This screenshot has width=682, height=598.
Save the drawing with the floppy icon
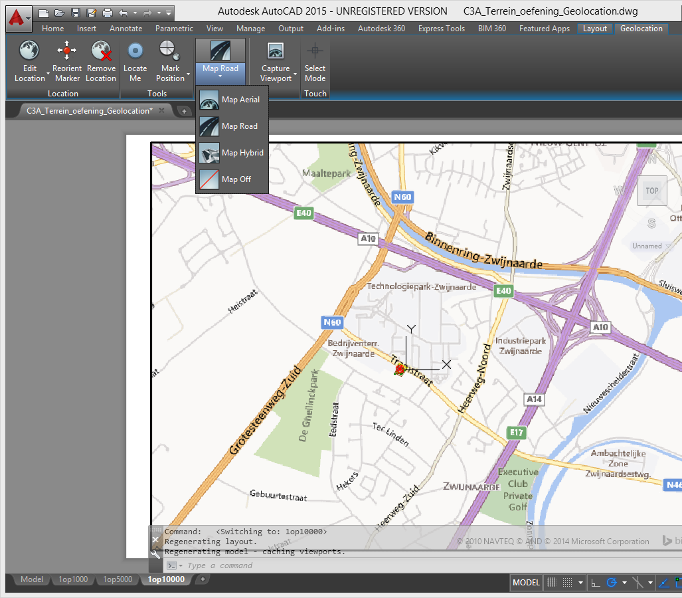coord(76,13)
